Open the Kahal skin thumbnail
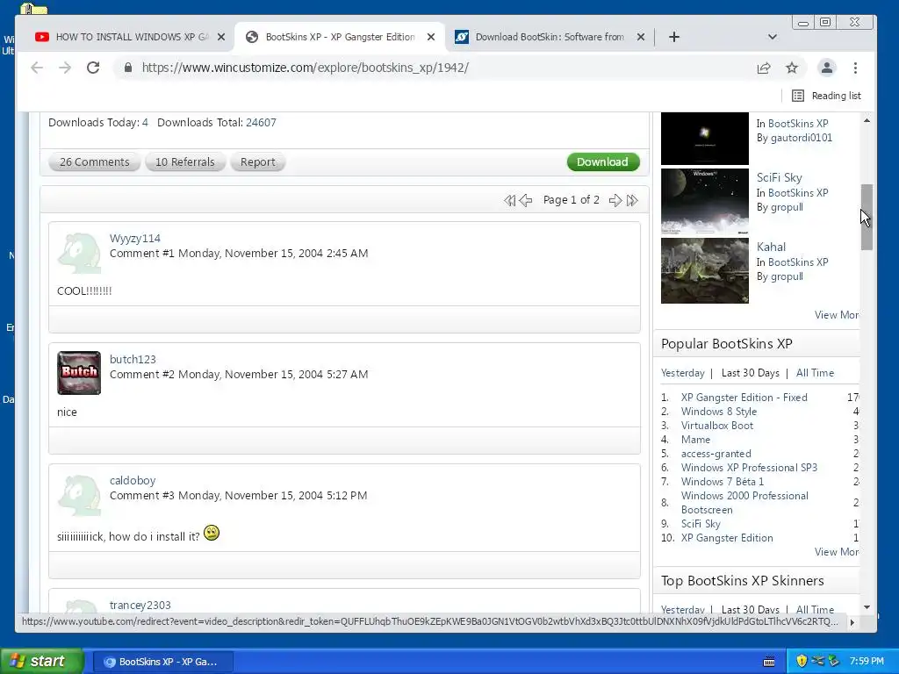899x674 pixels. tap(705, 270)
